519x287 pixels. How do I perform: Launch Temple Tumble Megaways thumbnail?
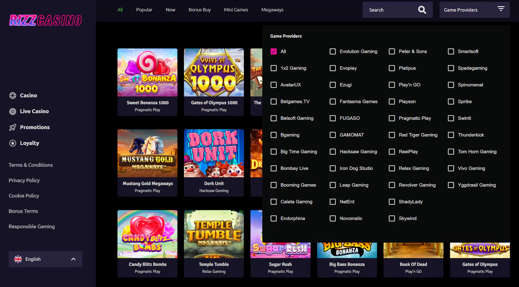coord(214,234)
